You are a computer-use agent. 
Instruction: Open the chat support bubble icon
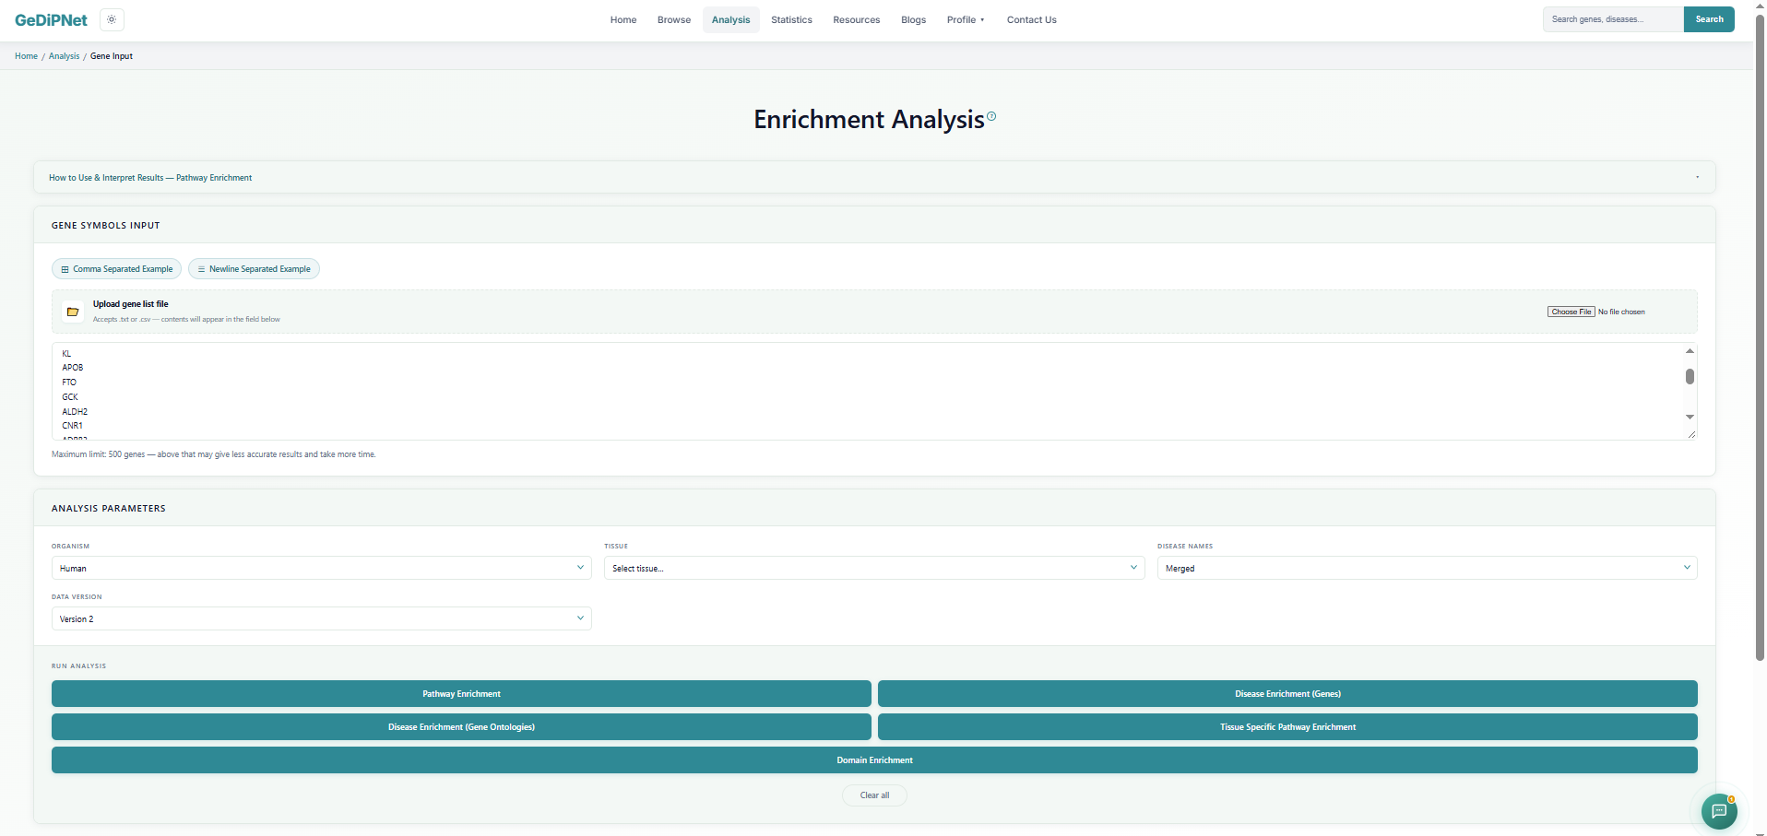point(1719,811)
